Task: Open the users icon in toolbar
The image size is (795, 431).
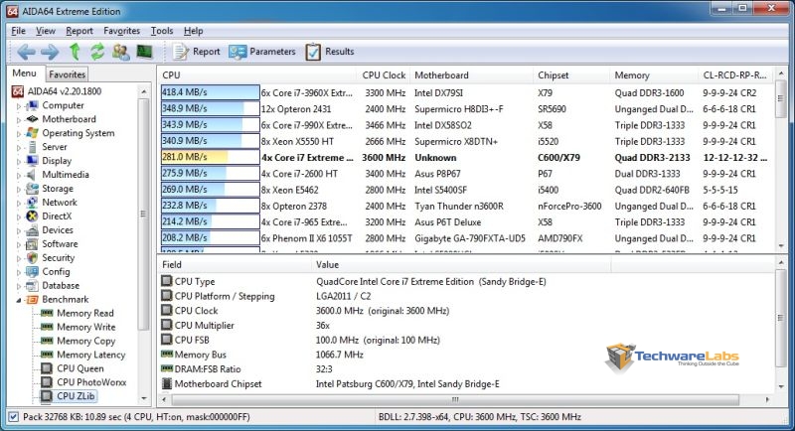Action: click(x=120, y=52)
